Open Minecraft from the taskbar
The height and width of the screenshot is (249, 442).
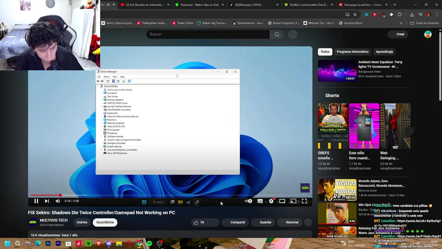(88, 244)
